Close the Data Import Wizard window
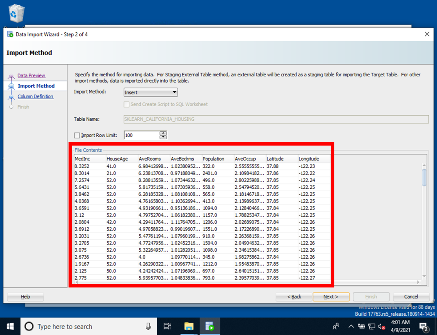 (x=427, y=34)
